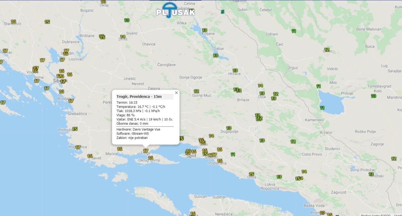Screen dimensions: 402x216
Task: Select the 14 marker at Drniš
Action: 123,37
